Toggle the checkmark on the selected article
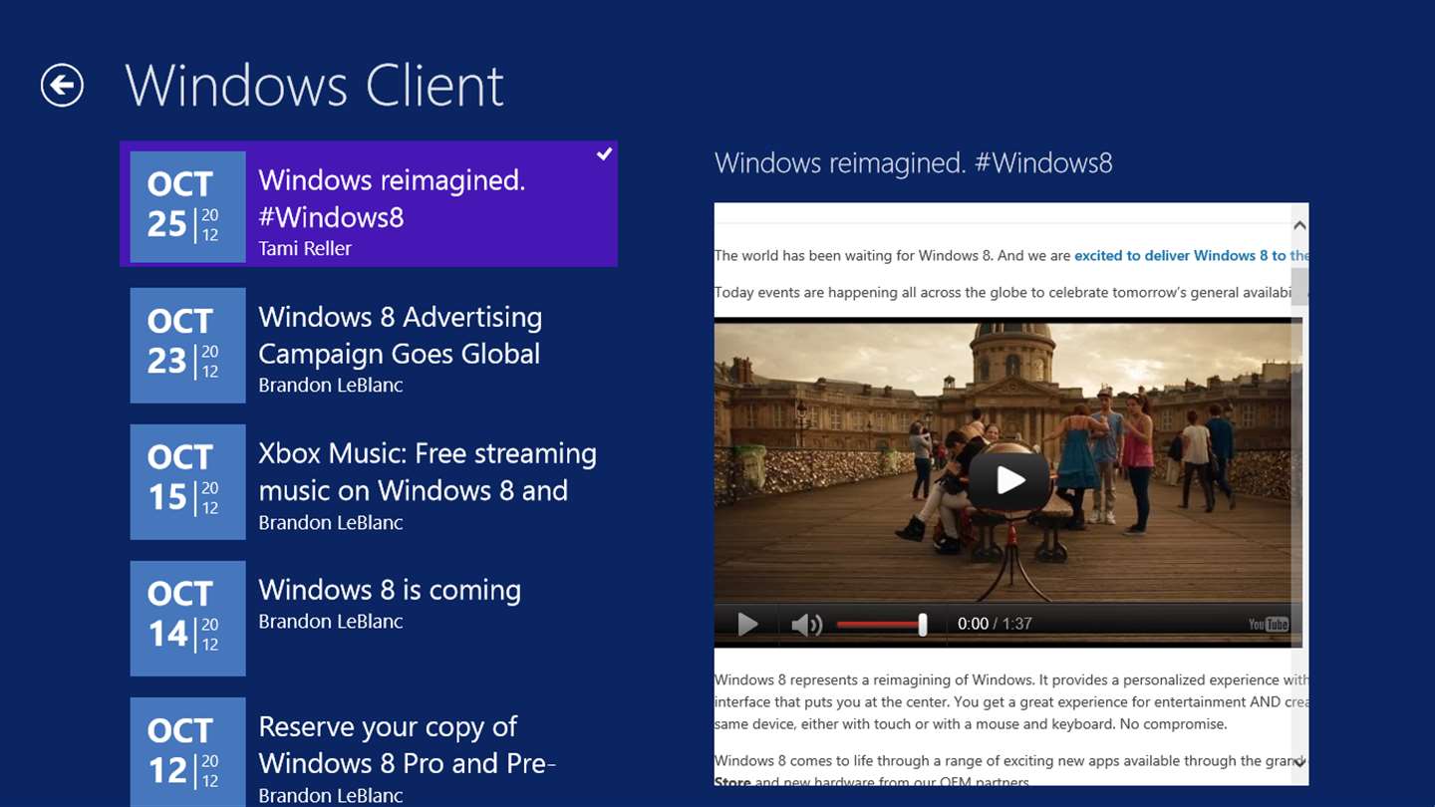 (x=604, y=154)
